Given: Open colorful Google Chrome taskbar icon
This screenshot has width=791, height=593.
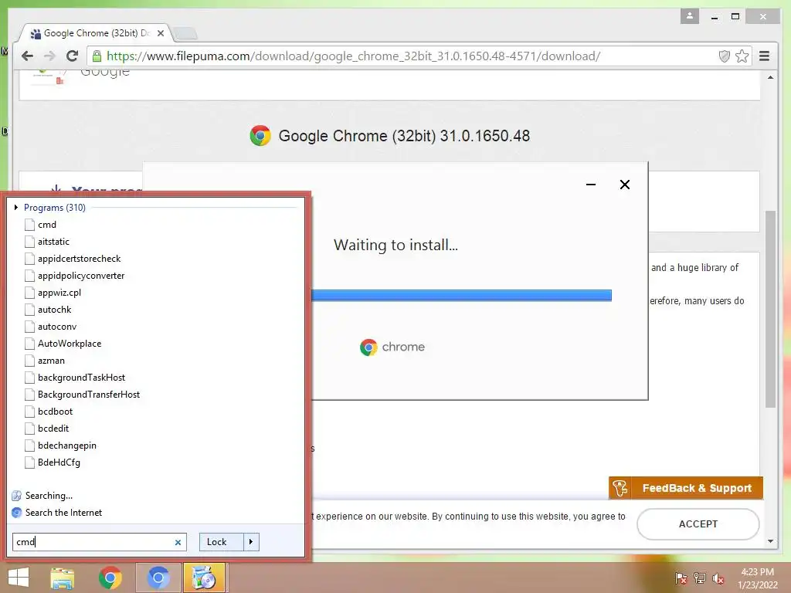Looking at the screenshot, I should tap(110, 578).
